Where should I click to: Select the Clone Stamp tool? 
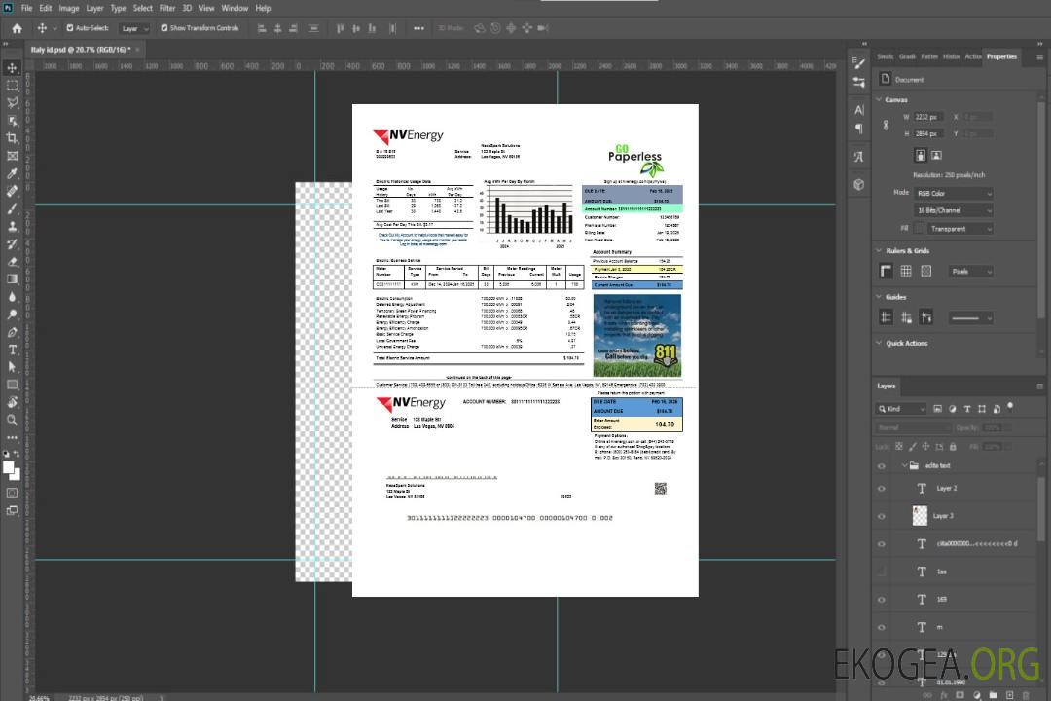pos(12,227)
